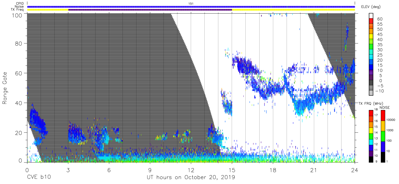Click the 24 tick on the UT hours axis
Image resolution: width=399 pixels, height=184 pixels.
click(355, 170)
